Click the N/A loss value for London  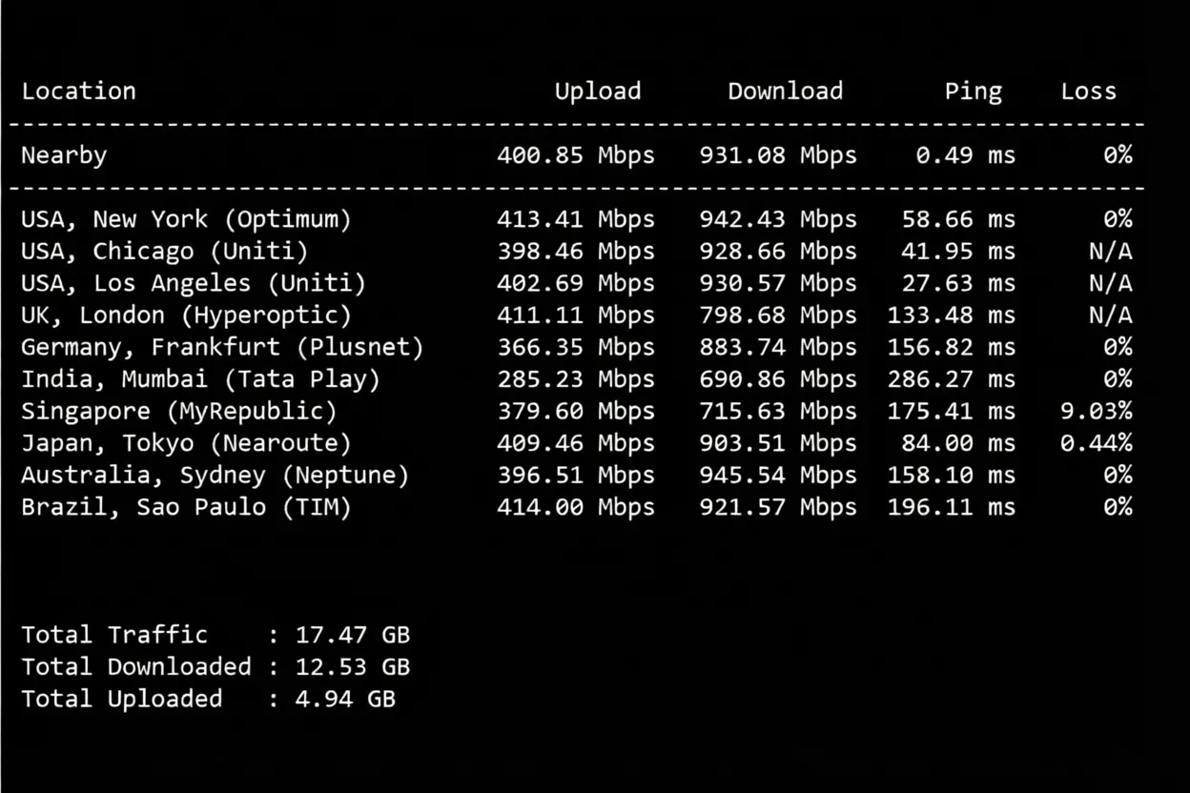click(x=1111, y=315)
